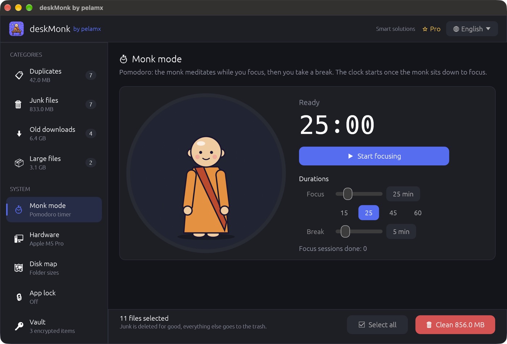The height and width of the screenshot is (344, 507).
Task: Click the deskMonk app logo icon
Action: click(x=16, y=29)
